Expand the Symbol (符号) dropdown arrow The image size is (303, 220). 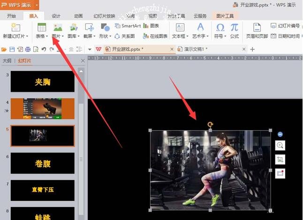click(225, 36)
